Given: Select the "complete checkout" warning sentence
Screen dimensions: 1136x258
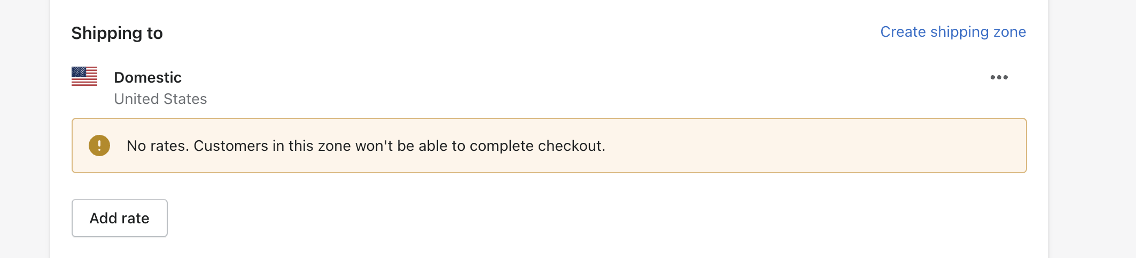Looking at the screenshot, I should [366, 146].
